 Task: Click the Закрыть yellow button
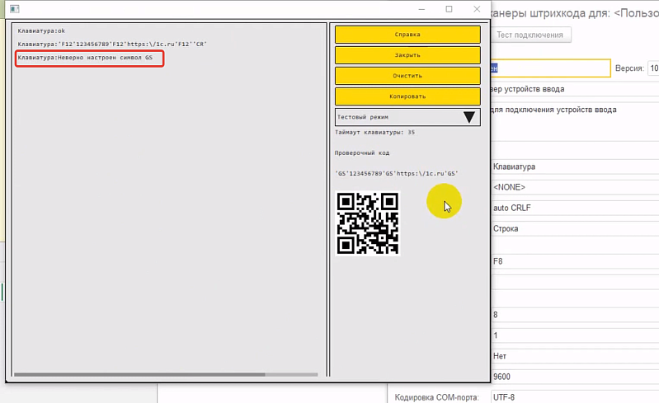[407, 55]
